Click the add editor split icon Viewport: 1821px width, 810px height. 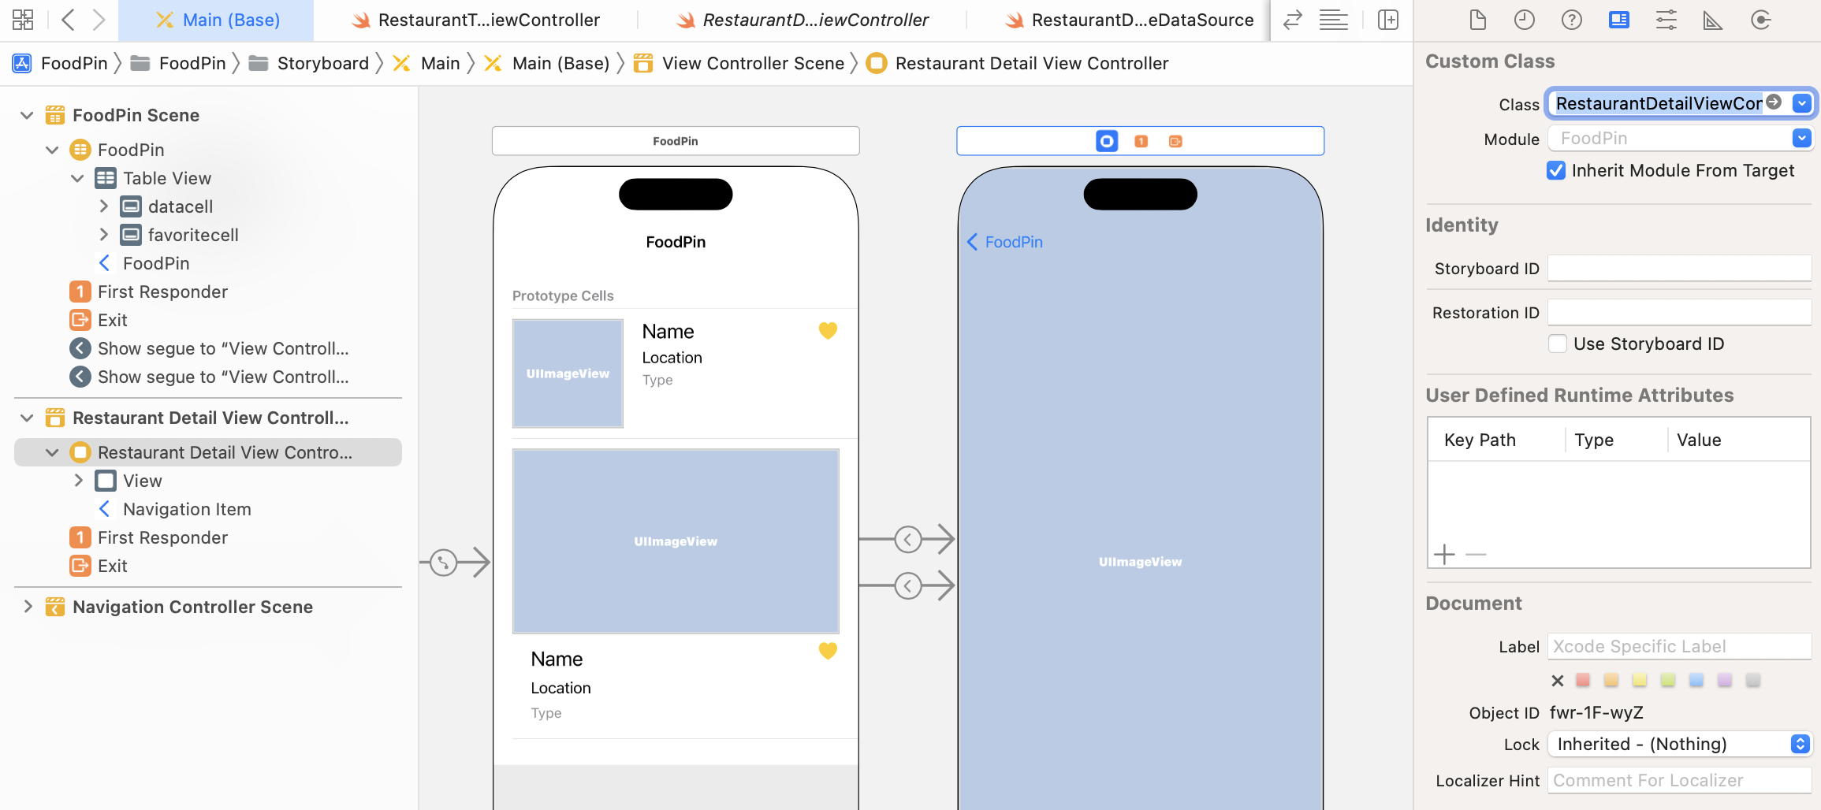pyautogui.click(x=1387, y=20)
